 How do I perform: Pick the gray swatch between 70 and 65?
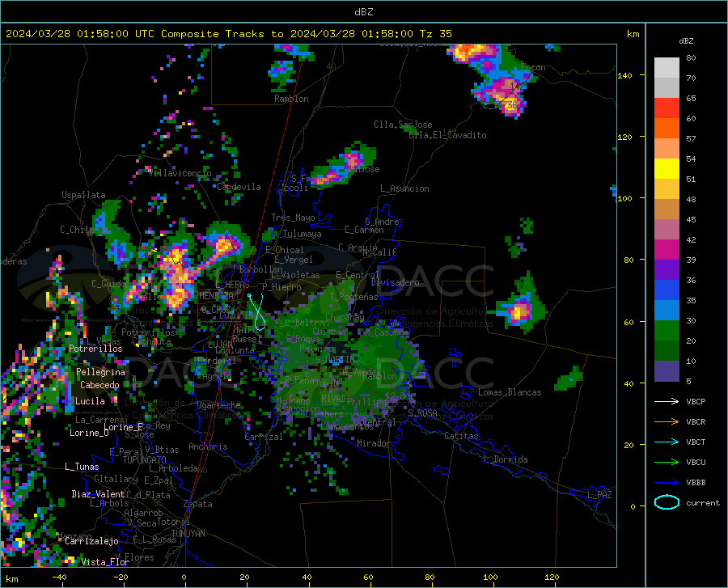point(667,88)
